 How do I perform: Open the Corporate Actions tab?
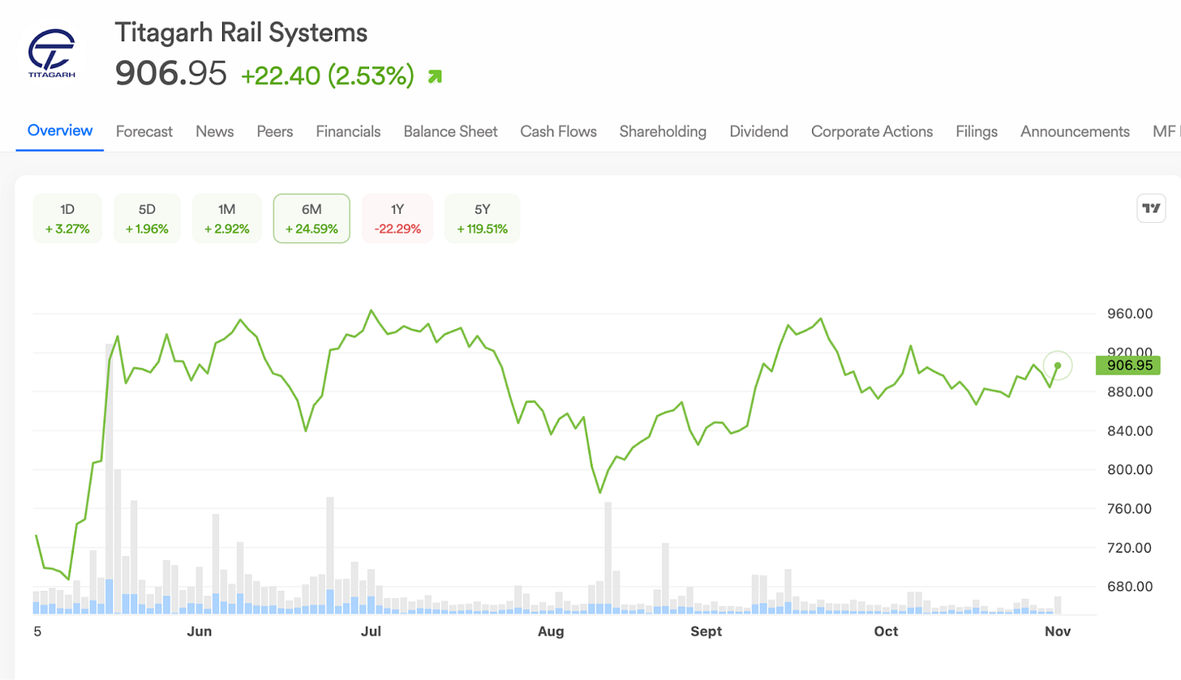(872, 131)
